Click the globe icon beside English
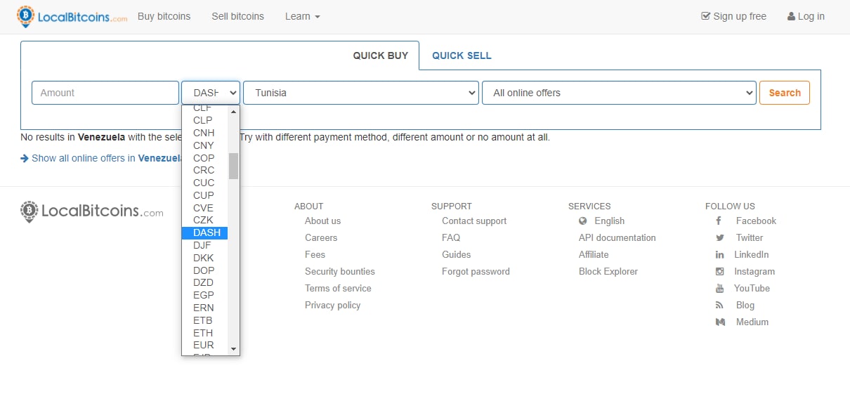 tap(583, 221)
